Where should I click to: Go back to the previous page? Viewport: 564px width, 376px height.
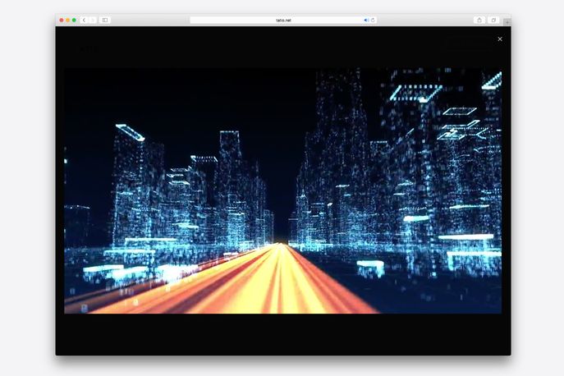pyautogui.click(x=84, y=20)
